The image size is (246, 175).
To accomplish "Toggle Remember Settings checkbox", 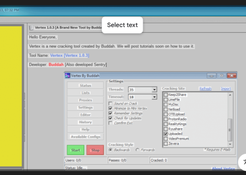I will coord(110,113).
